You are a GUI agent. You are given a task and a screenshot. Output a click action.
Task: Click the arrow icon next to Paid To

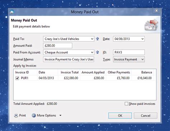[98, 39]
